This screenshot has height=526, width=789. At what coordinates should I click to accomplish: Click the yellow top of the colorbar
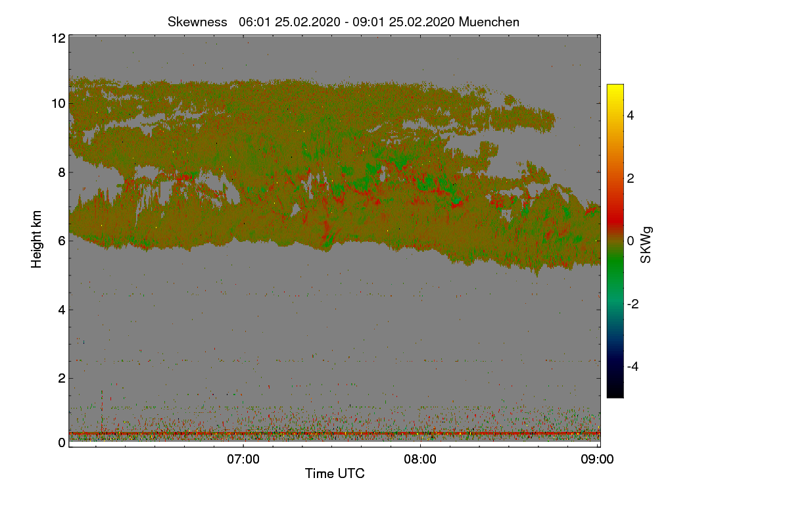pyautogui.click(x=615, y=89)
